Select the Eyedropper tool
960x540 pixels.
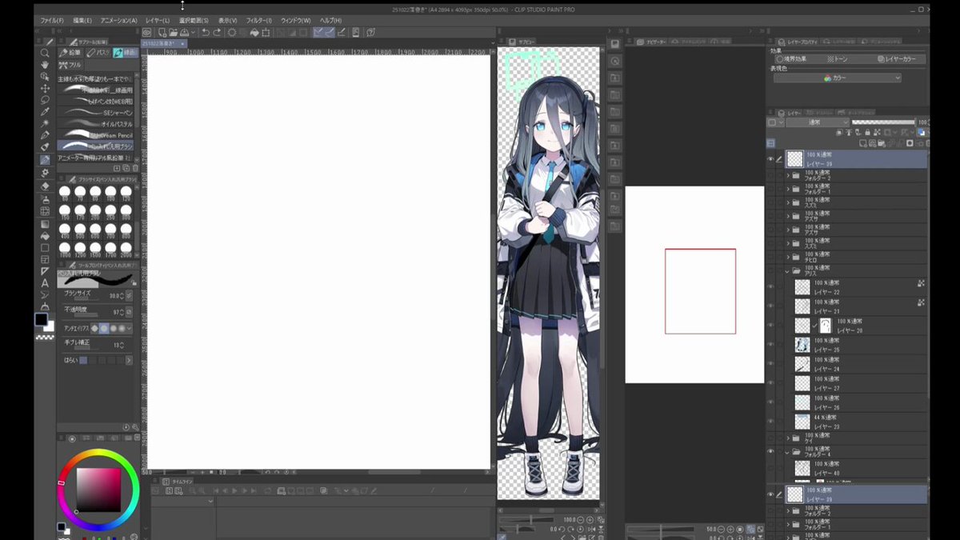click(x=45, y=112)
